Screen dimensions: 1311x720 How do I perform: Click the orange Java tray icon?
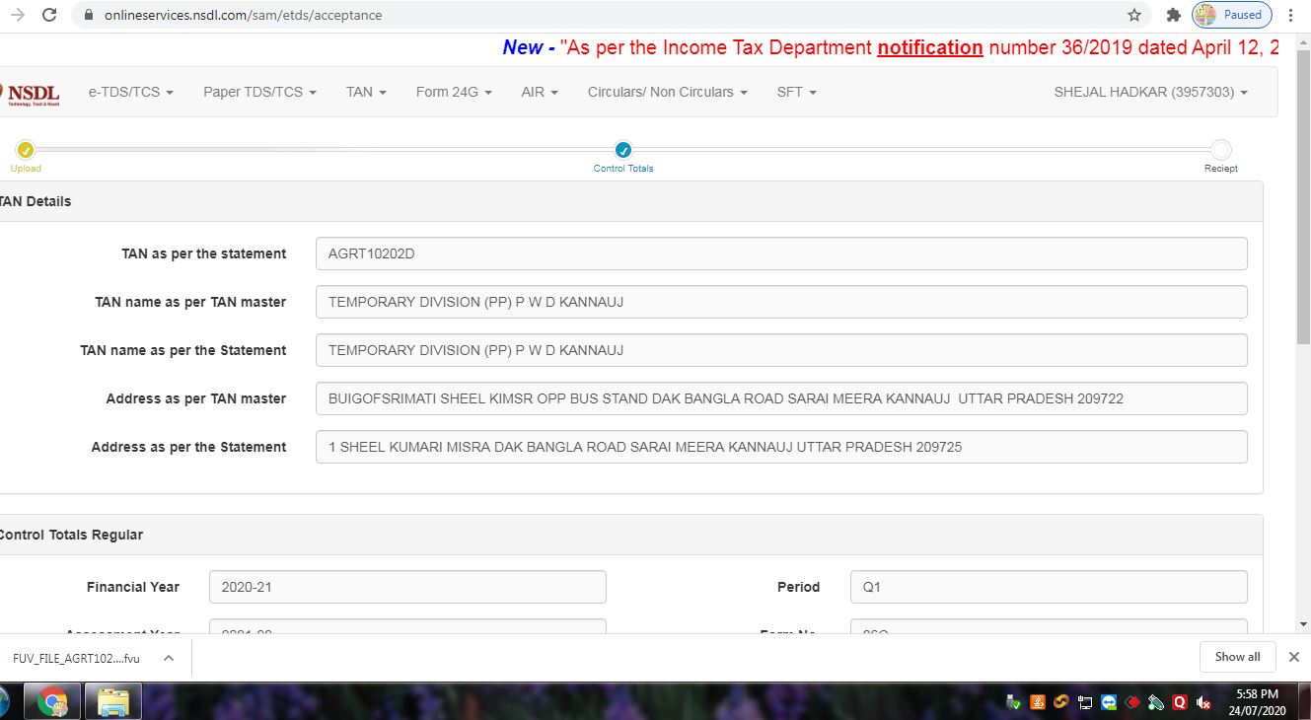(x=1037, y=702)
